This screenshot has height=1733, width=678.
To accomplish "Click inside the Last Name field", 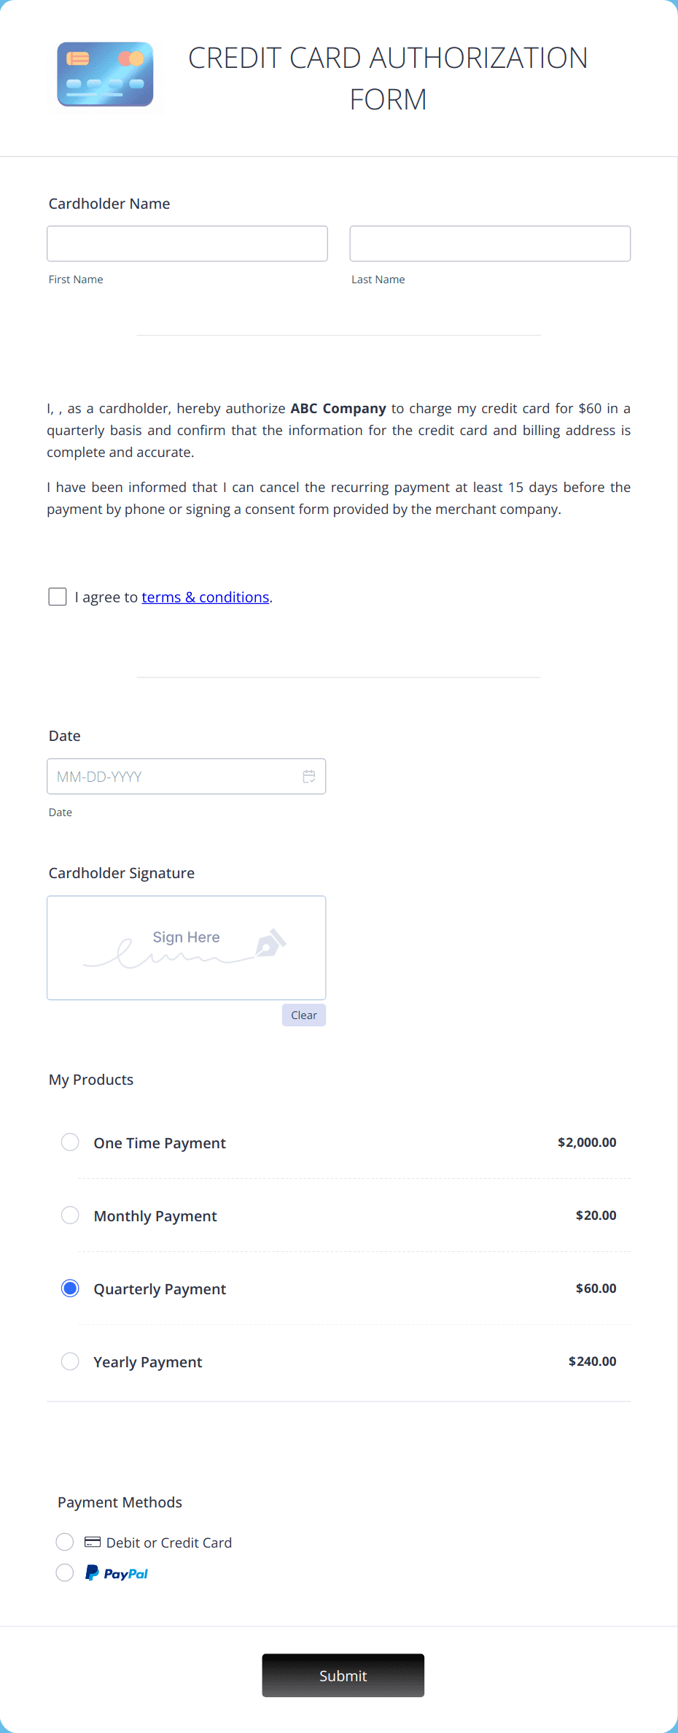I will coord(490,243).
